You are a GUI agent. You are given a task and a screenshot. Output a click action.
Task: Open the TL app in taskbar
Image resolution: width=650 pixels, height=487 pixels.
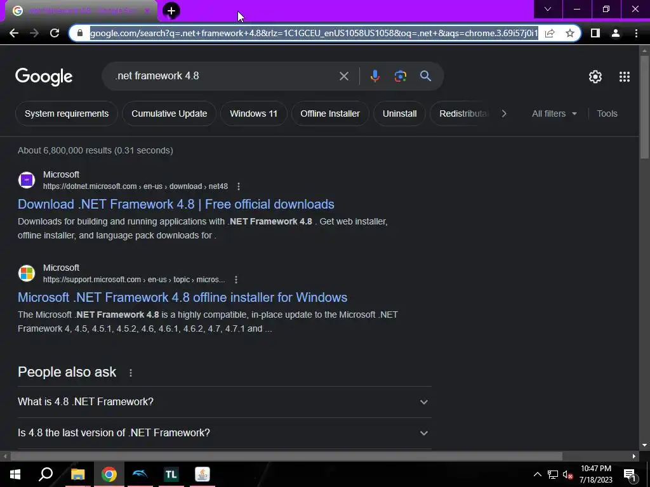171,474
